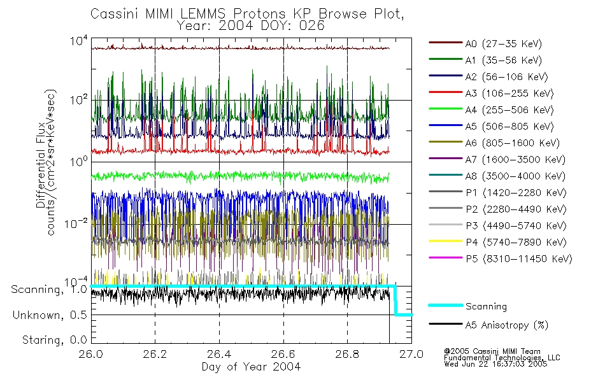Click the P1 (1420-2280 KeV) legend label

[516, 192]
